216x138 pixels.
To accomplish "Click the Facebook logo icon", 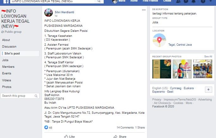I will click(x=6, y=2).
